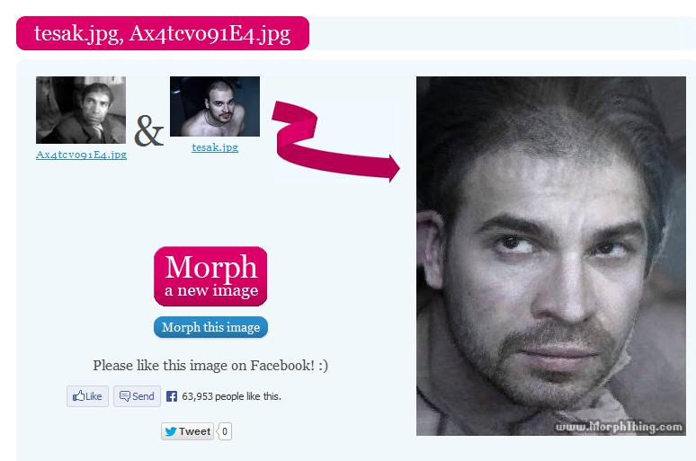Follow the Ax4tcvo91E4.jpg text link

(x=81, y=155)
